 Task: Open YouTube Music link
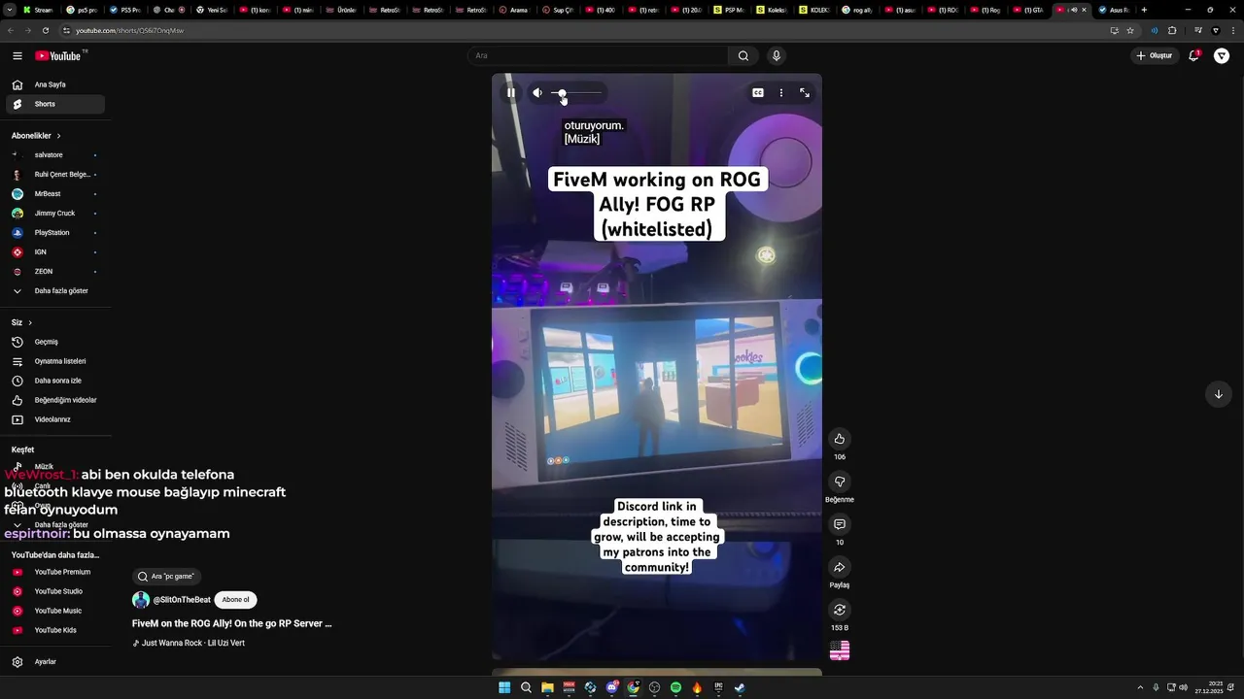point(55,611)
